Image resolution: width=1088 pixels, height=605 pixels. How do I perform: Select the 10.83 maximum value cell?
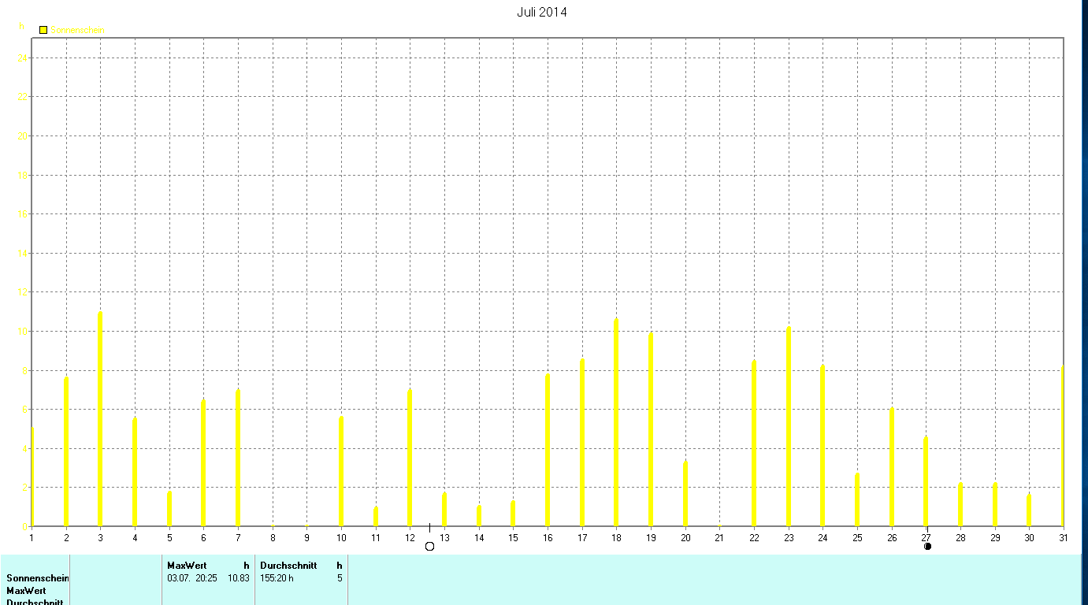(x=239, y=578)
